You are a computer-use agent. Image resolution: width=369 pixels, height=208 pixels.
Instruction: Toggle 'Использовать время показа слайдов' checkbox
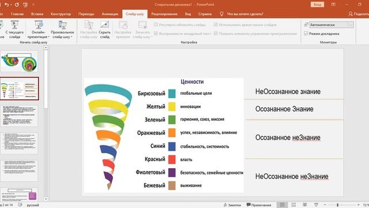(216, 24)
